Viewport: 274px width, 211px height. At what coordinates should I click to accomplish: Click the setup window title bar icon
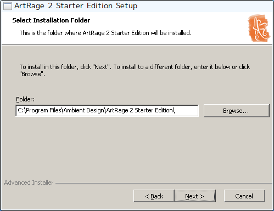tap(8, 6)
